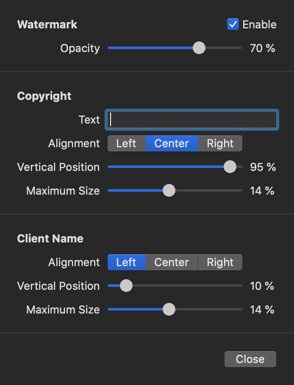Click the Client Name Vertical Position handle

(x=126, y=286)
